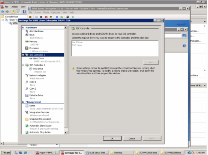Collapse the Management section header
The height and width of the screenshot is (155, 208).
[x=23, y=102]
